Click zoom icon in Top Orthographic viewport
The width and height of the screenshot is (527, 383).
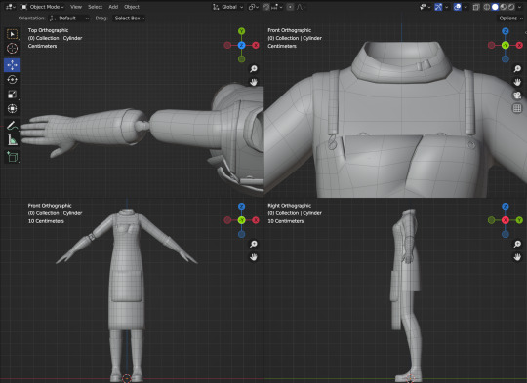254,69
